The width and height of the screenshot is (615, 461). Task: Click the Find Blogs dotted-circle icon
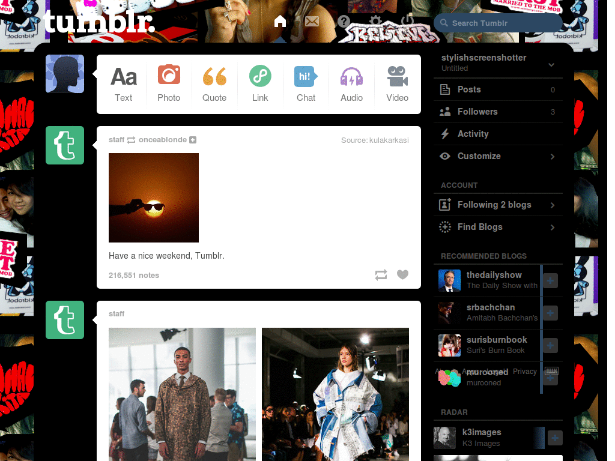click(445, 227)
